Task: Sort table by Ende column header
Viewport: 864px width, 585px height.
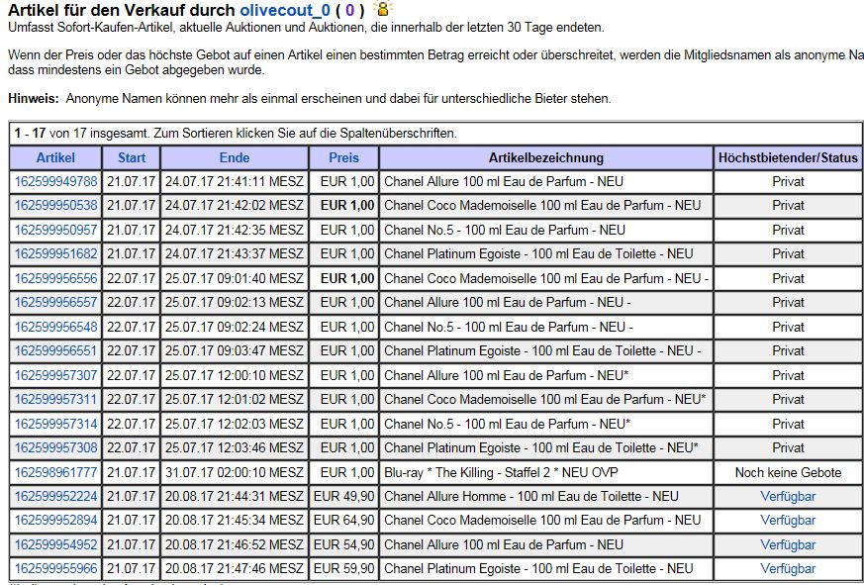Action: (x=235, y=157)
